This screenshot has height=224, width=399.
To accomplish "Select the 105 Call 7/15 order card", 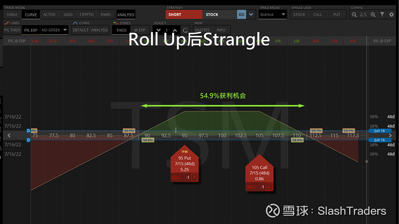I will tap(259, 173).
